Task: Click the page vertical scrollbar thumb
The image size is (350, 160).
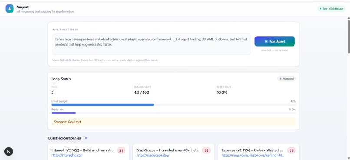Action: (349, 37)
